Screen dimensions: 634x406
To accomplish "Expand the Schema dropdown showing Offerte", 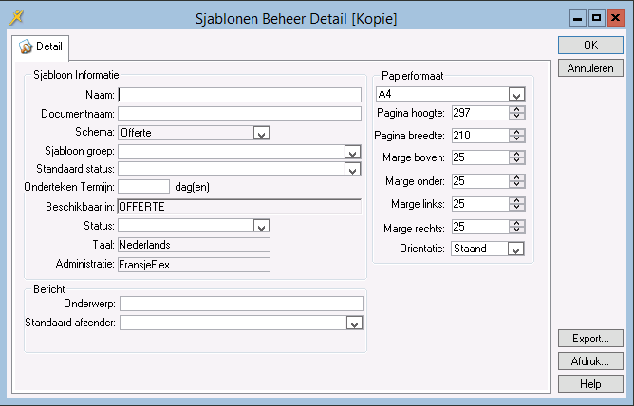I will tap(261, 133).
